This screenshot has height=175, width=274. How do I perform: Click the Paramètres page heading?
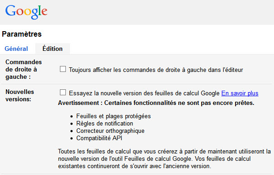coord(22,34)
